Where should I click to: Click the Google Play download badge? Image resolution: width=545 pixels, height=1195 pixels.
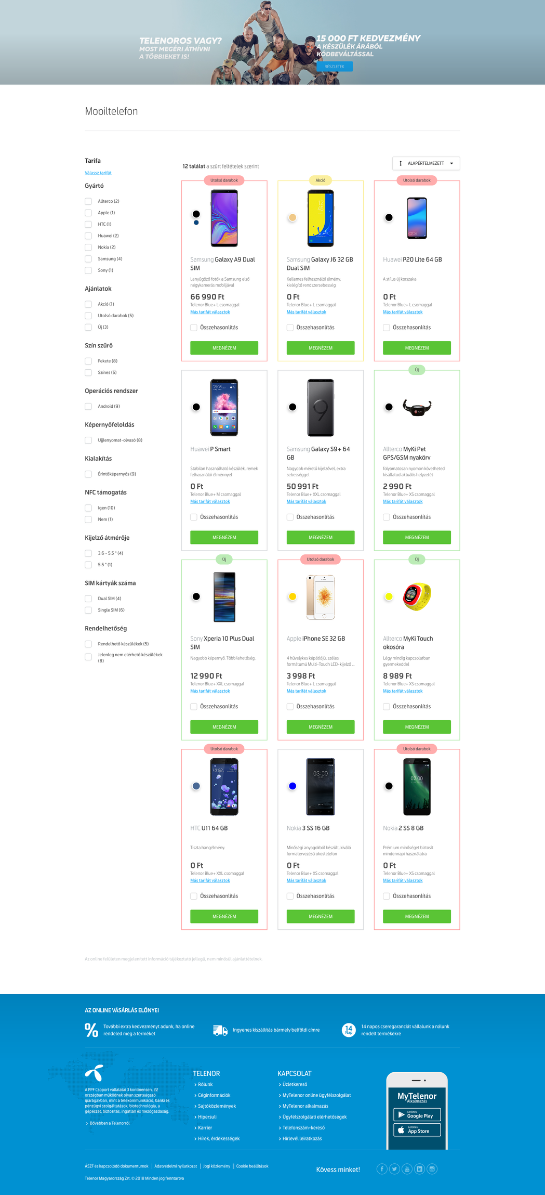(x=417, y=1114)
